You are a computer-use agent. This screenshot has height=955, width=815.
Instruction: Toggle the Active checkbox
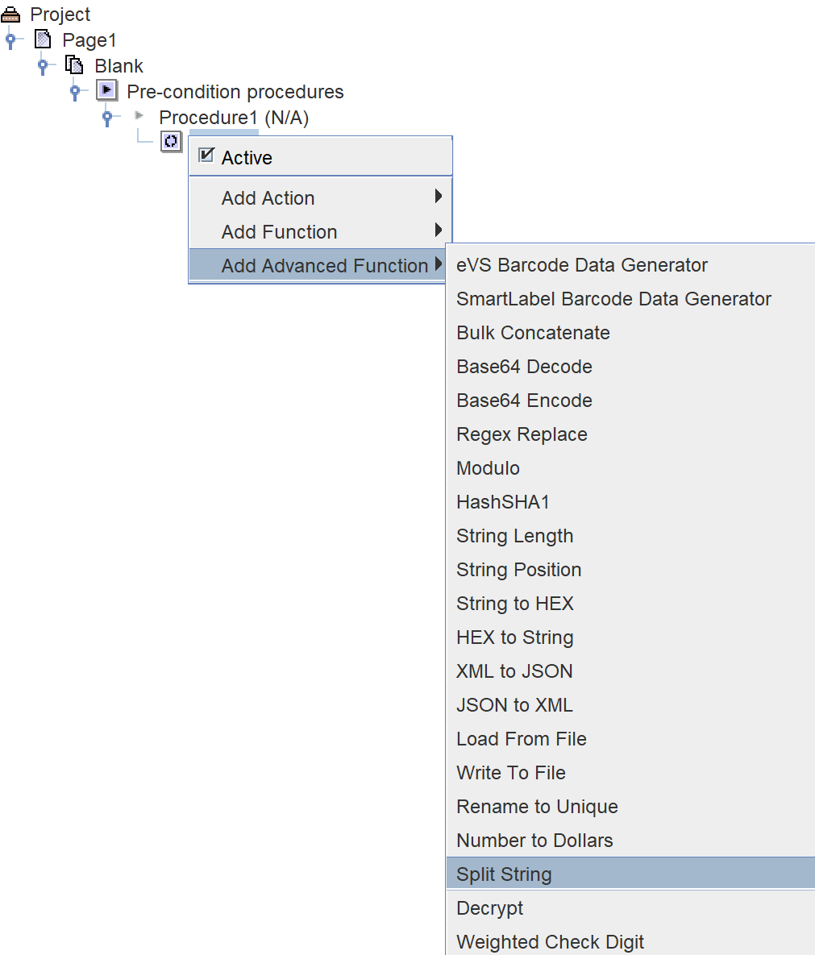coord(207,156)
